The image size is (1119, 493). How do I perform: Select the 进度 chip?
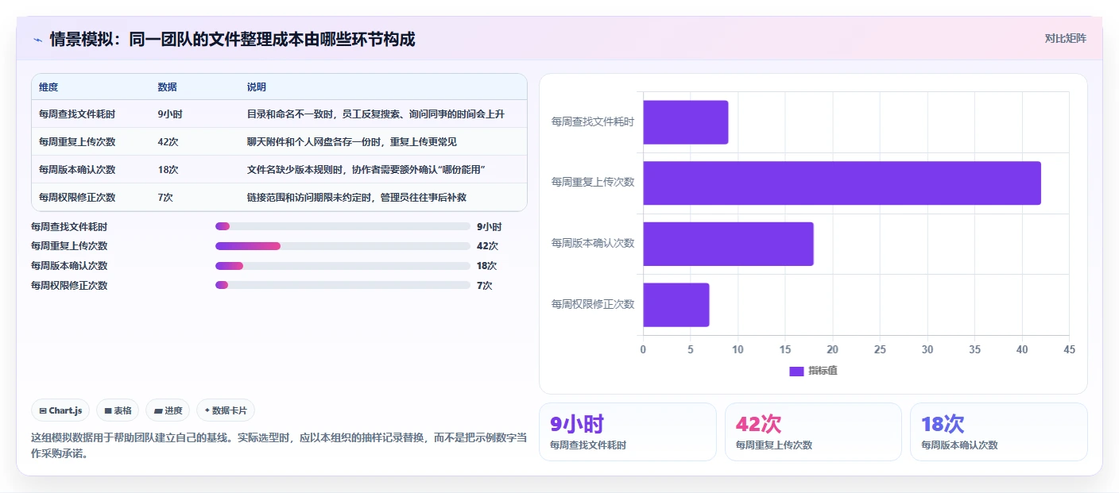(x=168, y=410)
